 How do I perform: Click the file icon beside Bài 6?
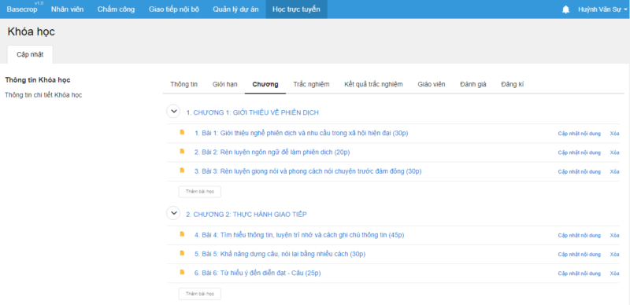click(182, 272)
